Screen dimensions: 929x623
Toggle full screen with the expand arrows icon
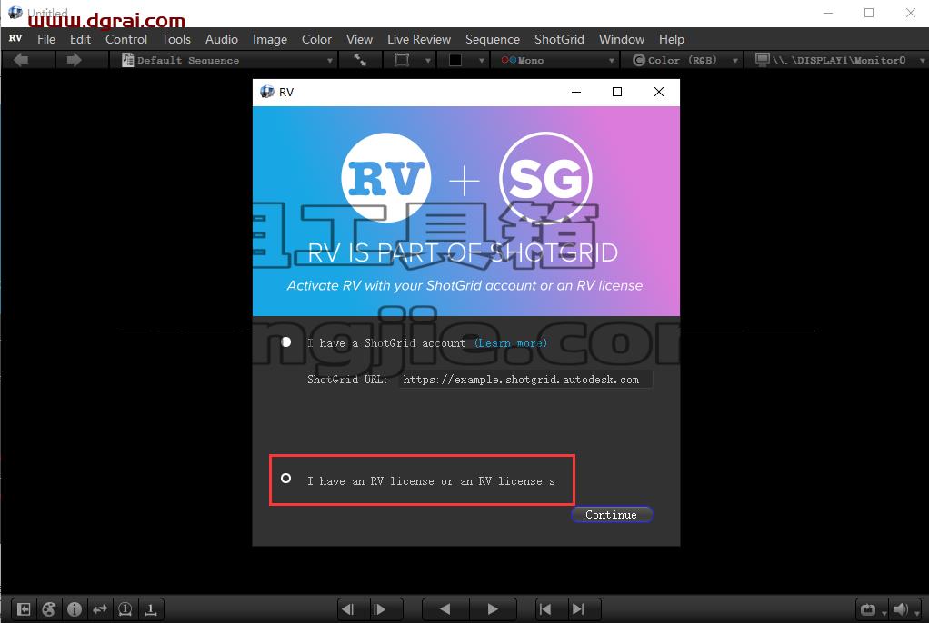(360, 60)
